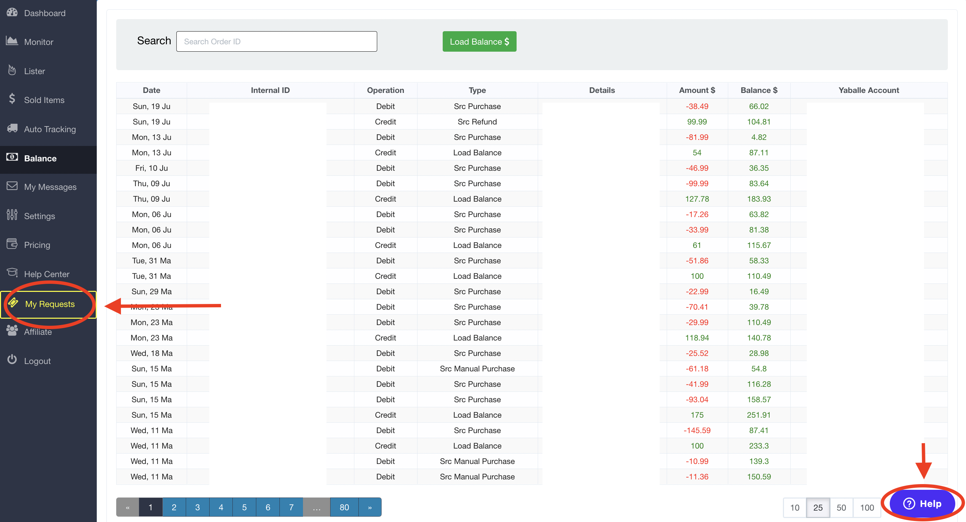Select page 1 in pagination
The width and height of the screenshot is (966, 522).
coord(150,507)
